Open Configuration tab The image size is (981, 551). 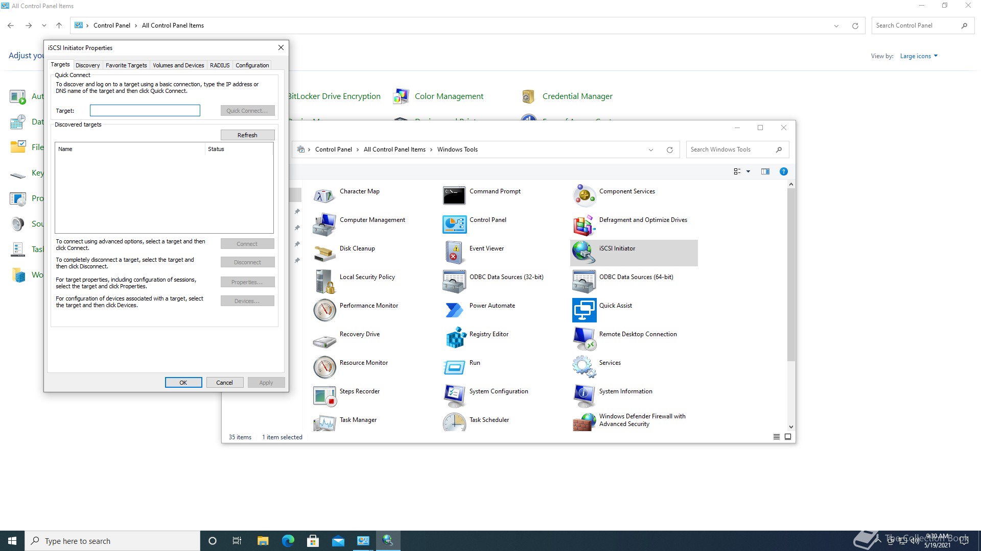click(x=252, y=65)
